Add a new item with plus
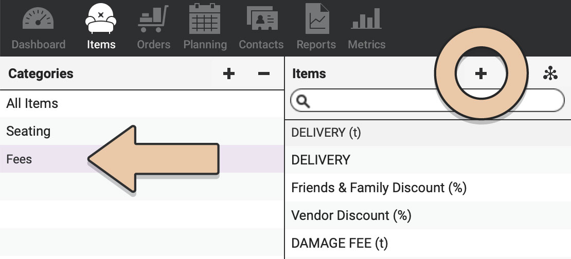The width and height of the screenshot is (571, 259). 480,74
